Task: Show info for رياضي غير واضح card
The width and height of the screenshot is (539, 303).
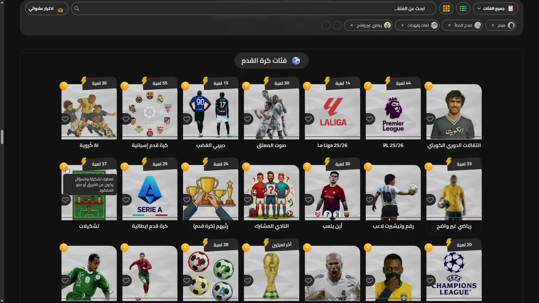Action: pos(429,167)
